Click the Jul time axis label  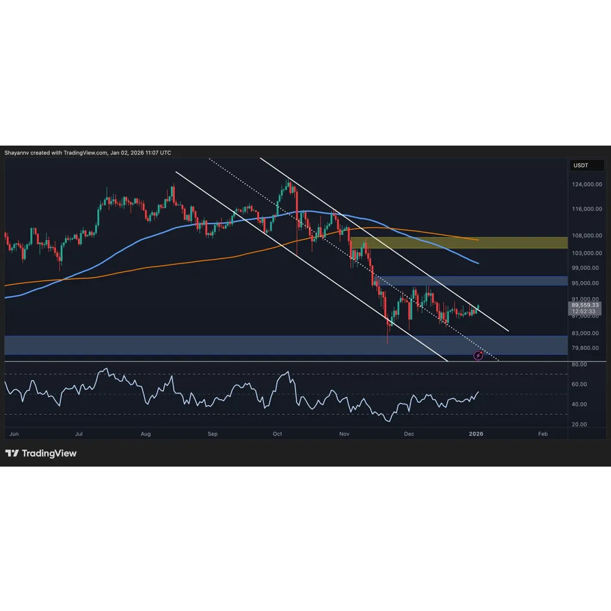79,434
